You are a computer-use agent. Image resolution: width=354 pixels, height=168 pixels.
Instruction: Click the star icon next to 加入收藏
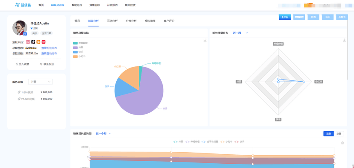[17, 64]
